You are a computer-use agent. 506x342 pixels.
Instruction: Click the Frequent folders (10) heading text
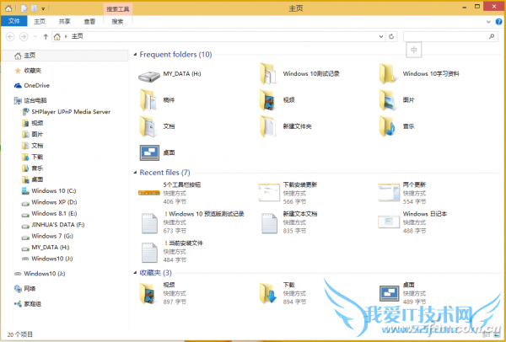pyautogui.click(x=175, y=55)
